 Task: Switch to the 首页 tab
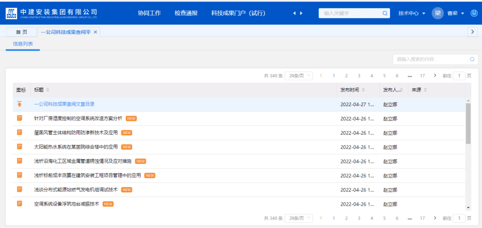point(21,32)
